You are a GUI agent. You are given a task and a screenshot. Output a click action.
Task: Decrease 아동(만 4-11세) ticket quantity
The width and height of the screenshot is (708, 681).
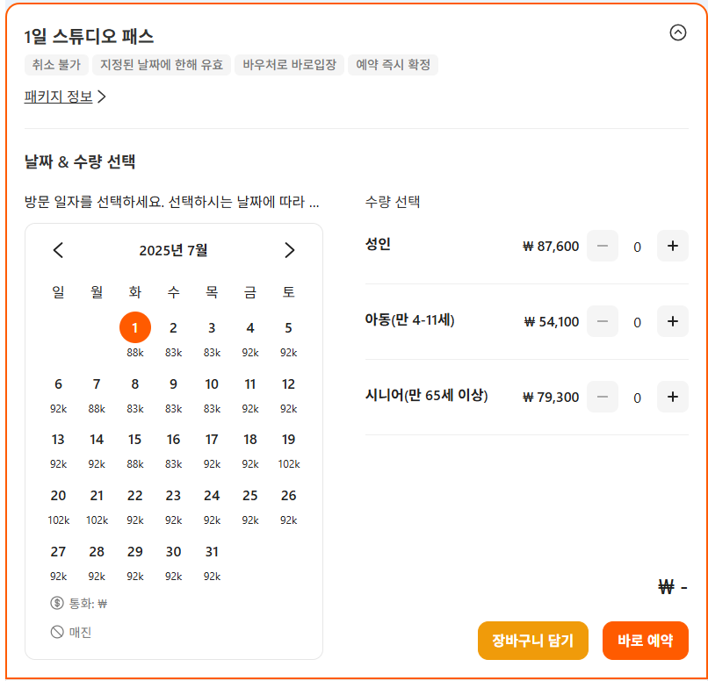coord(602,321)
